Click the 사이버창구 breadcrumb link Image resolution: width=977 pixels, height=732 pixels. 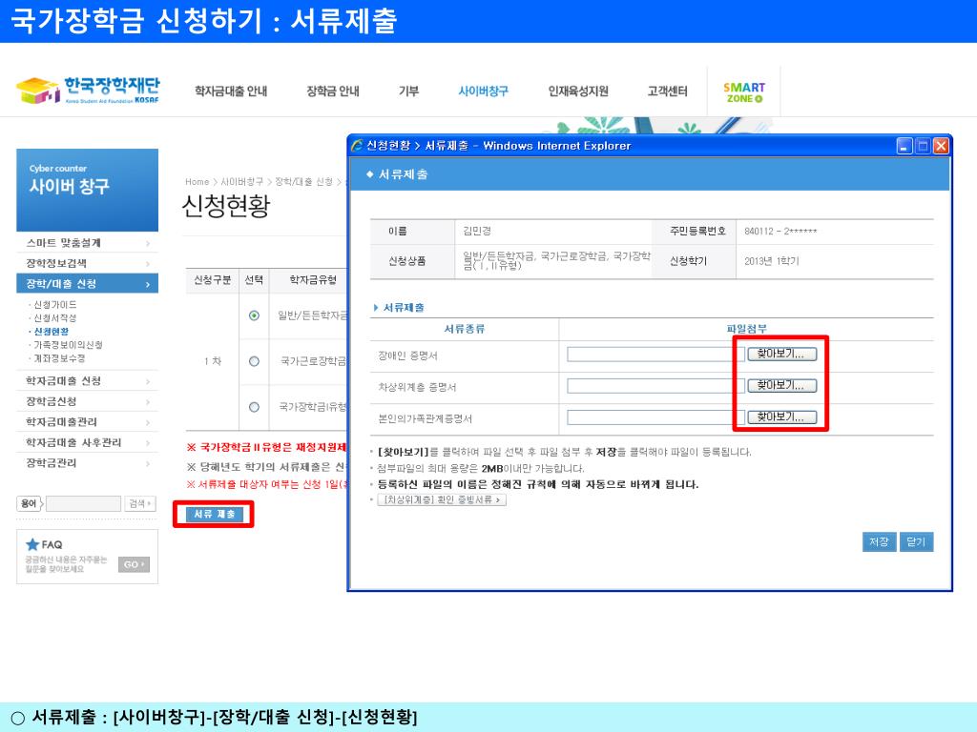click(x=241, y=182)
